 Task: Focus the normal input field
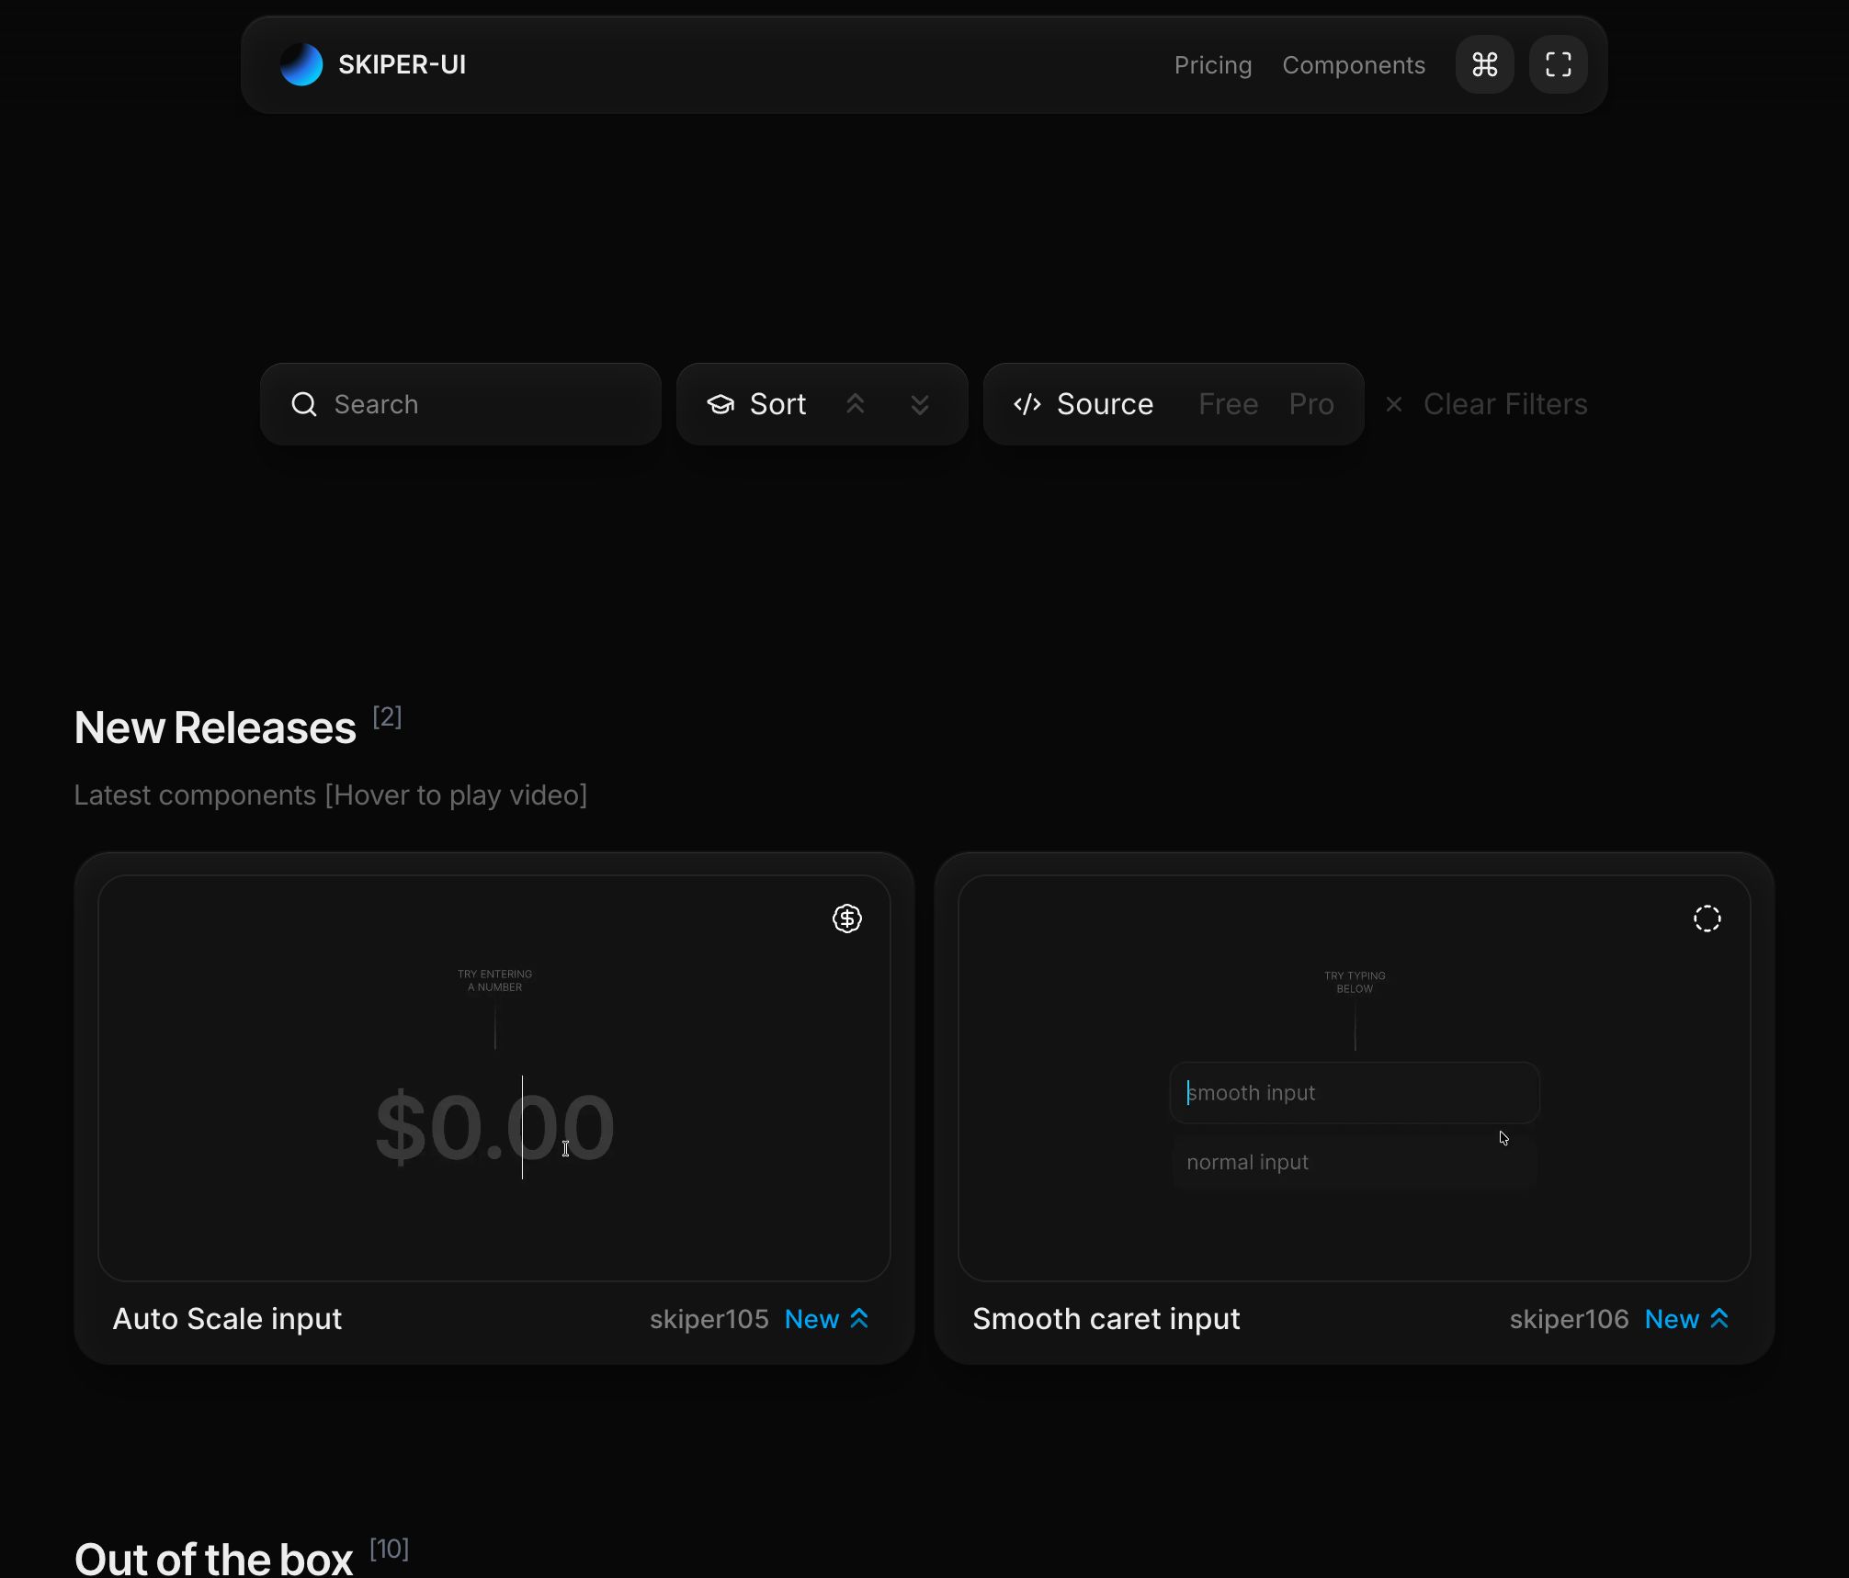1355,1162
